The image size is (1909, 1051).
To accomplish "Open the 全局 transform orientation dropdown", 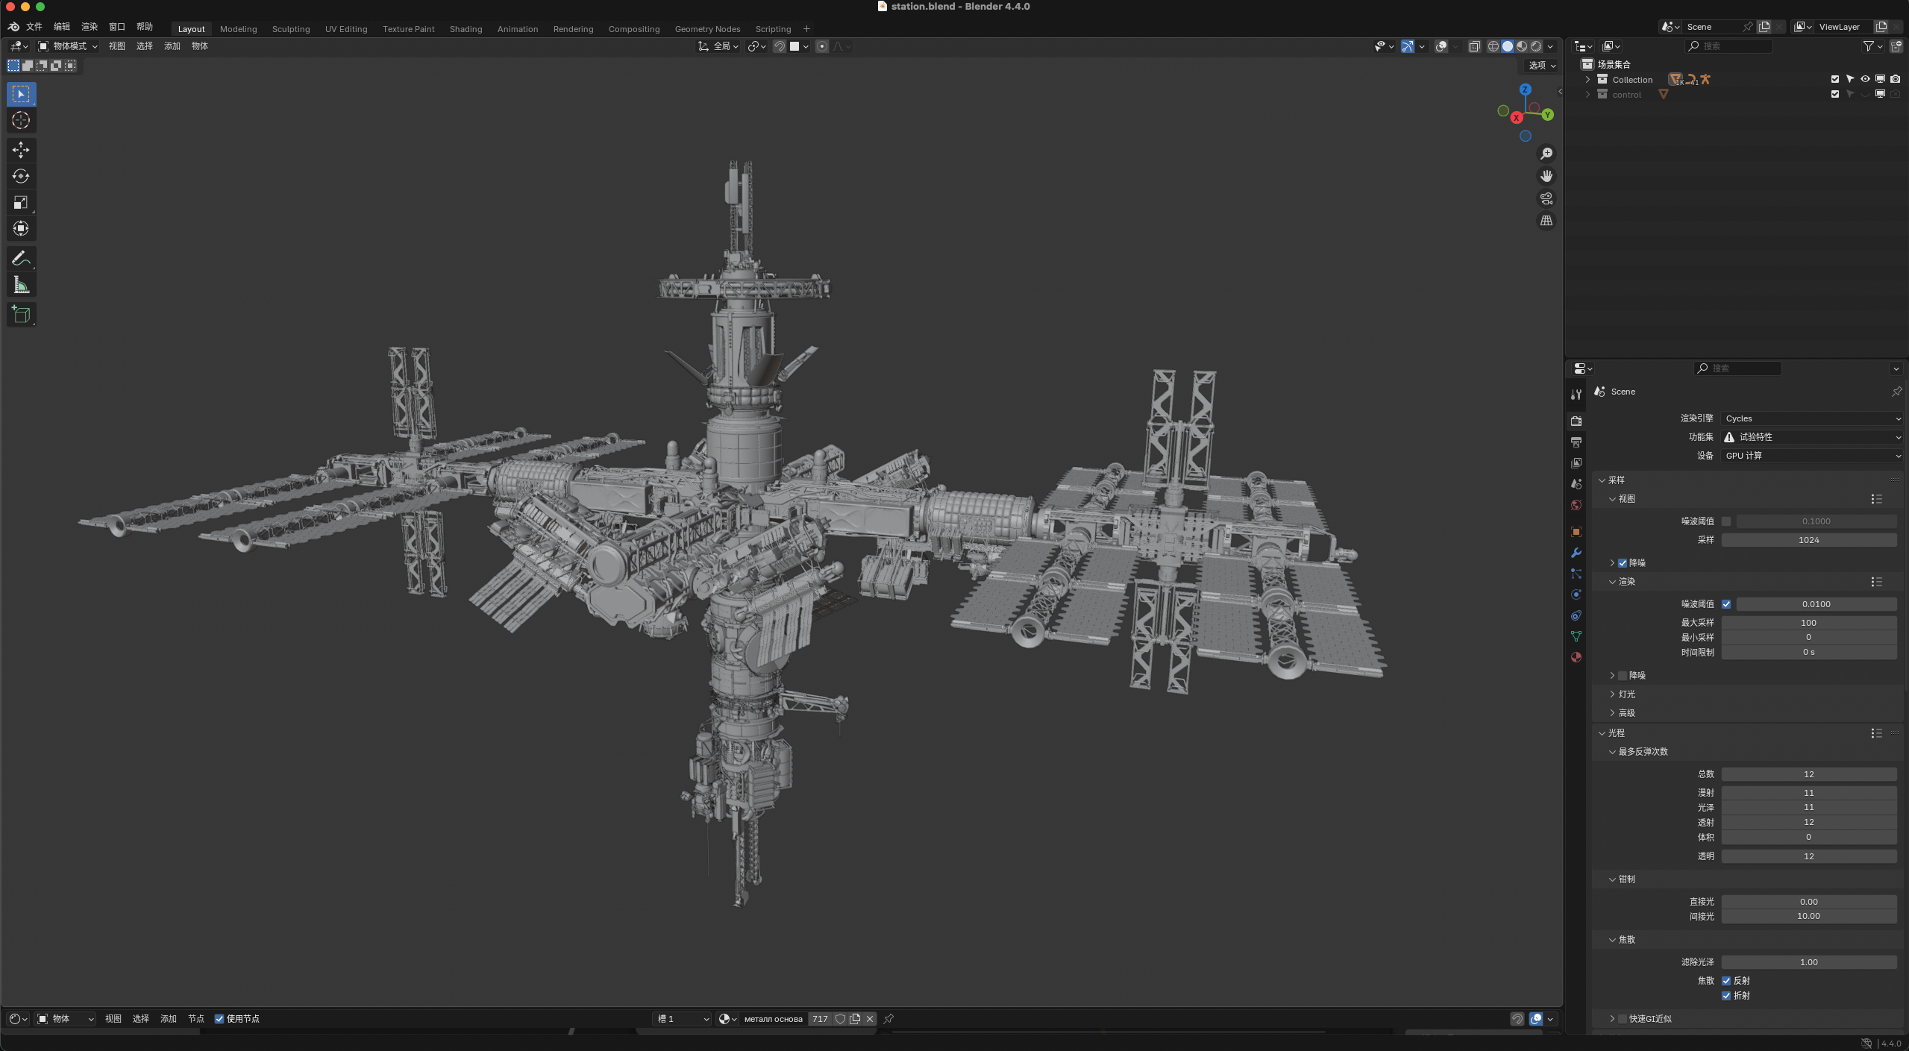I will tap(719, 46).
